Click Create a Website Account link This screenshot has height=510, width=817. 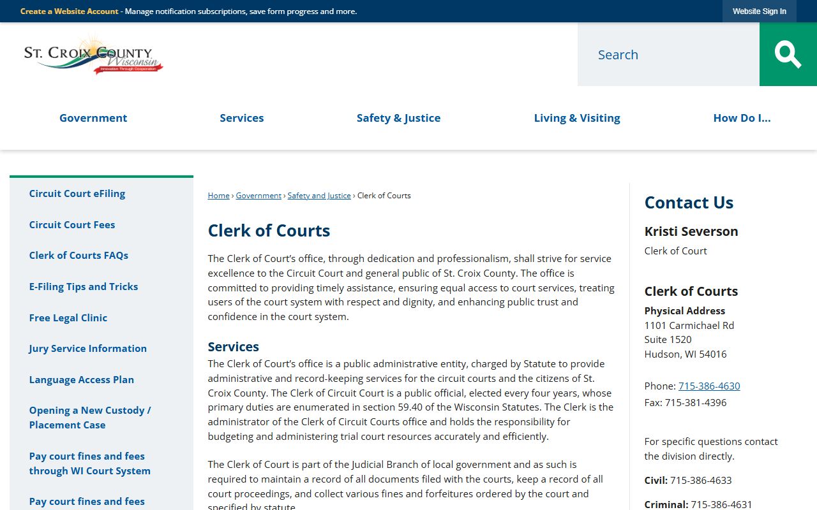(x=70, y=11)
